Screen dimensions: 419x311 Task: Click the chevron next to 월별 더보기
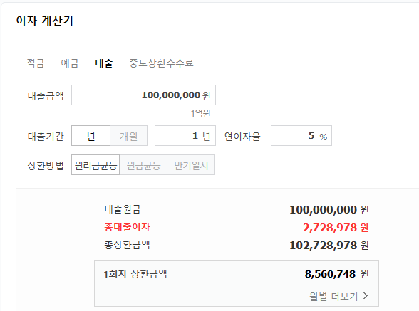coord(366,296)
